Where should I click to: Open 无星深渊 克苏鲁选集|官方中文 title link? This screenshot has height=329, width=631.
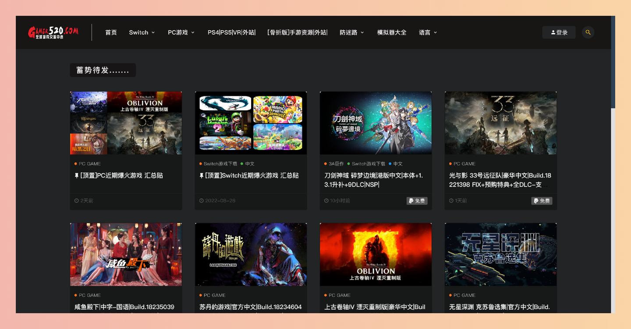click(500, 307)
